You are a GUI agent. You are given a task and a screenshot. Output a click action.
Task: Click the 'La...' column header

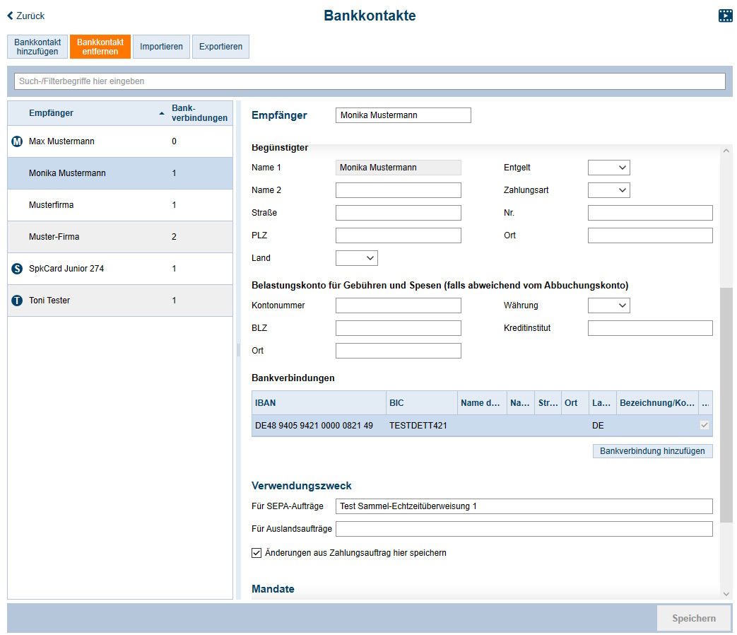[602, 402]
